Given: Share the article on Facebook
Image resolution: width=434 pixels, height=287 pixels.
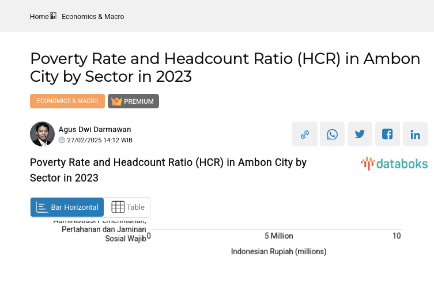Looking at the screenshot, I should [x=387, y=134].
